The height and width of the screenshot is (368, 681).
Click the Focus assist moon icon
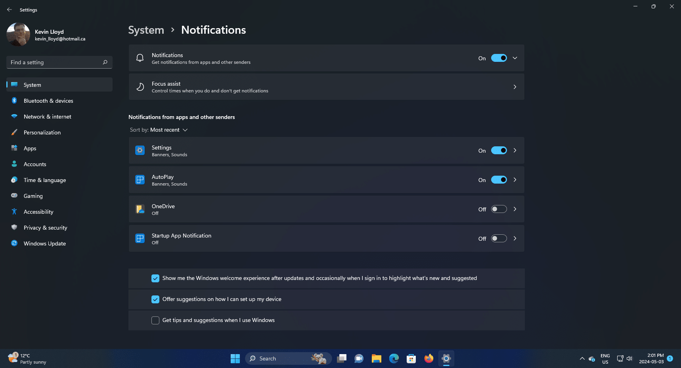pos(140,87)
